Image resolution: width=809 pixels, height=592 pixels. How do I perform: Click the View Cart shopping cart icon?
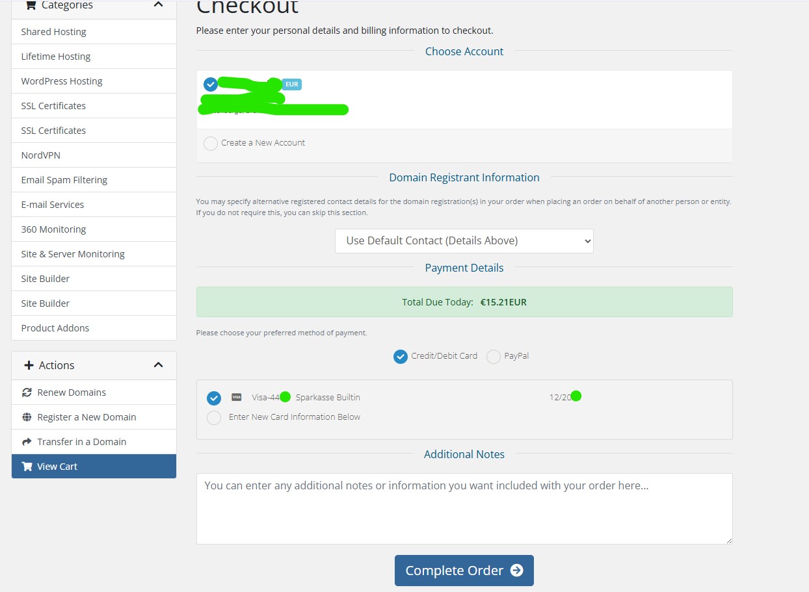tap(27, 467)
